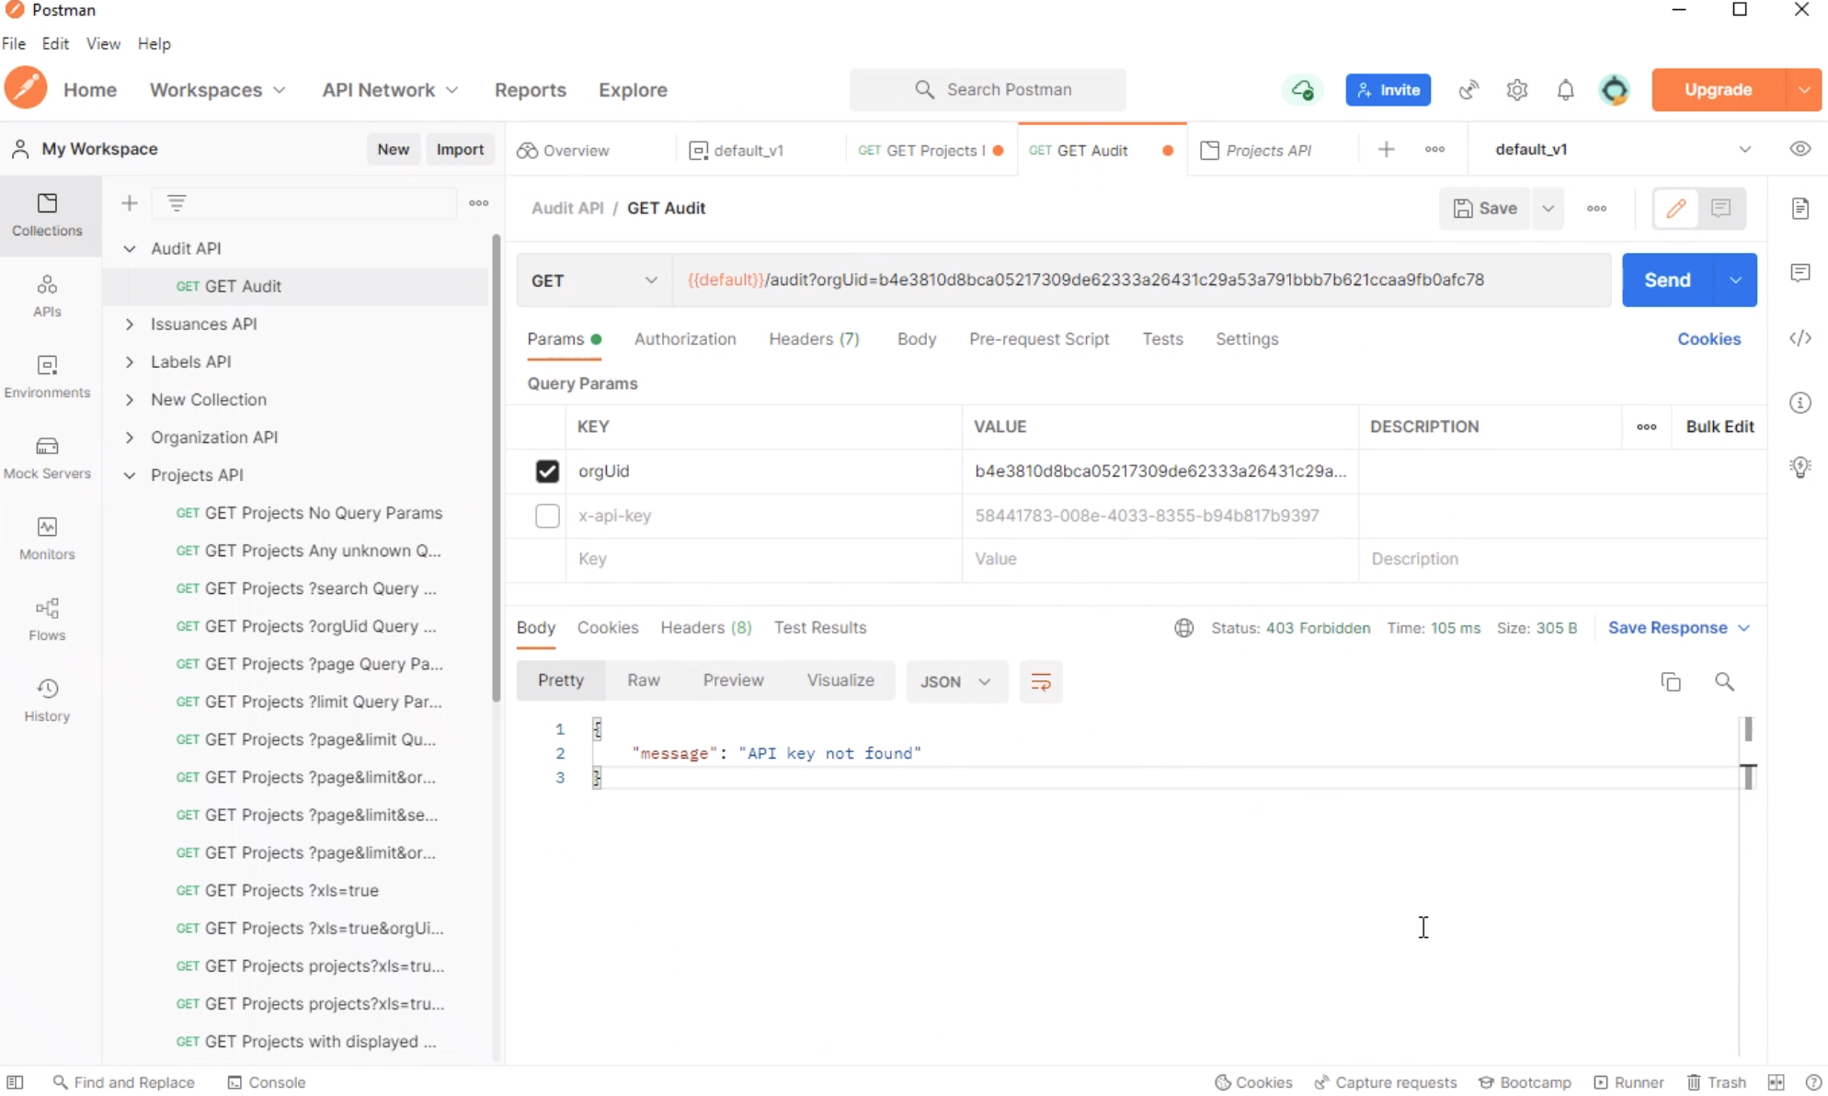1828x1096 pixels.
Task: Click the Send button
Action: [x=1667, y=280]
